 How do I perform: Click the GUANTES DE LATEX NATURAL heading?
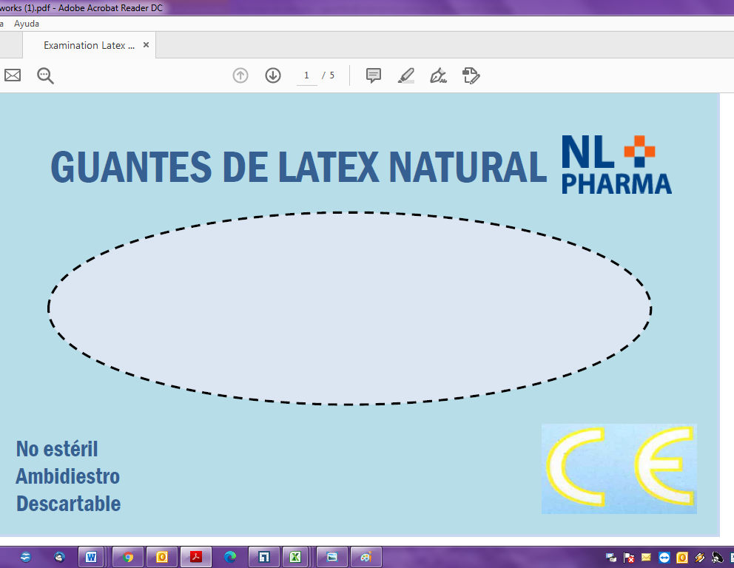299,166
